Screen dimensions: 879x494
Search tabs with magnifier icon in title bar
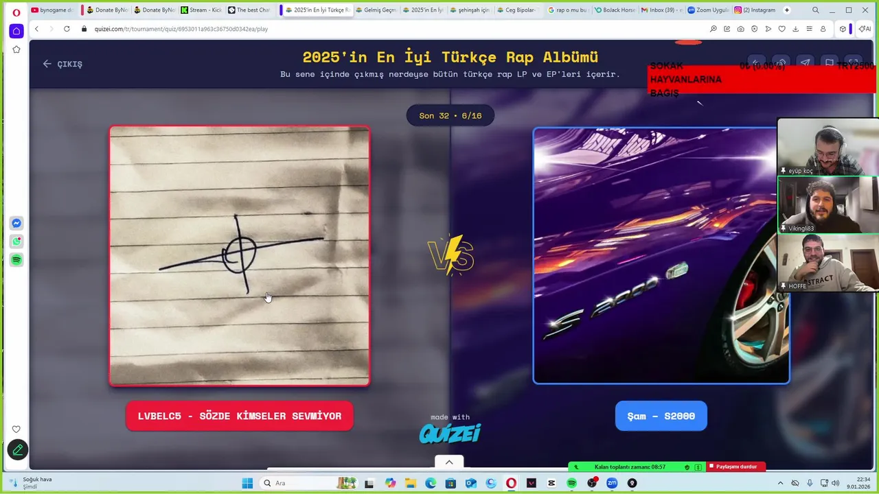pos(815,10)
